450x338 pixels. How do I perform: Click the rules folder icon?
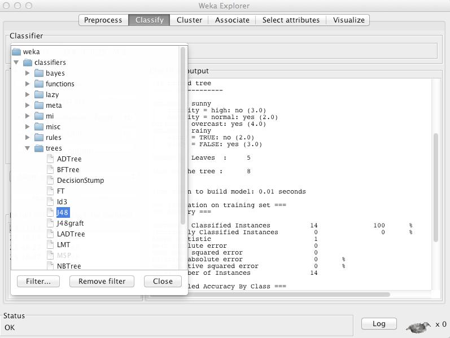[39, 138]
